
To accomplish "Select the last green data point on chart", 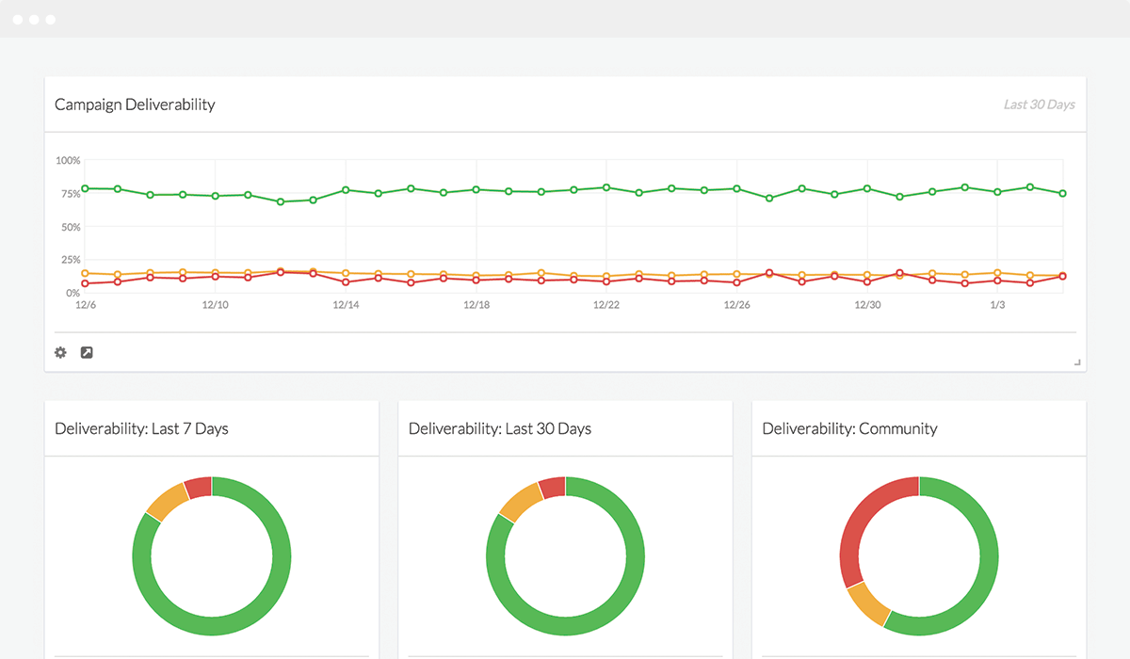I will coord(1062,193).
